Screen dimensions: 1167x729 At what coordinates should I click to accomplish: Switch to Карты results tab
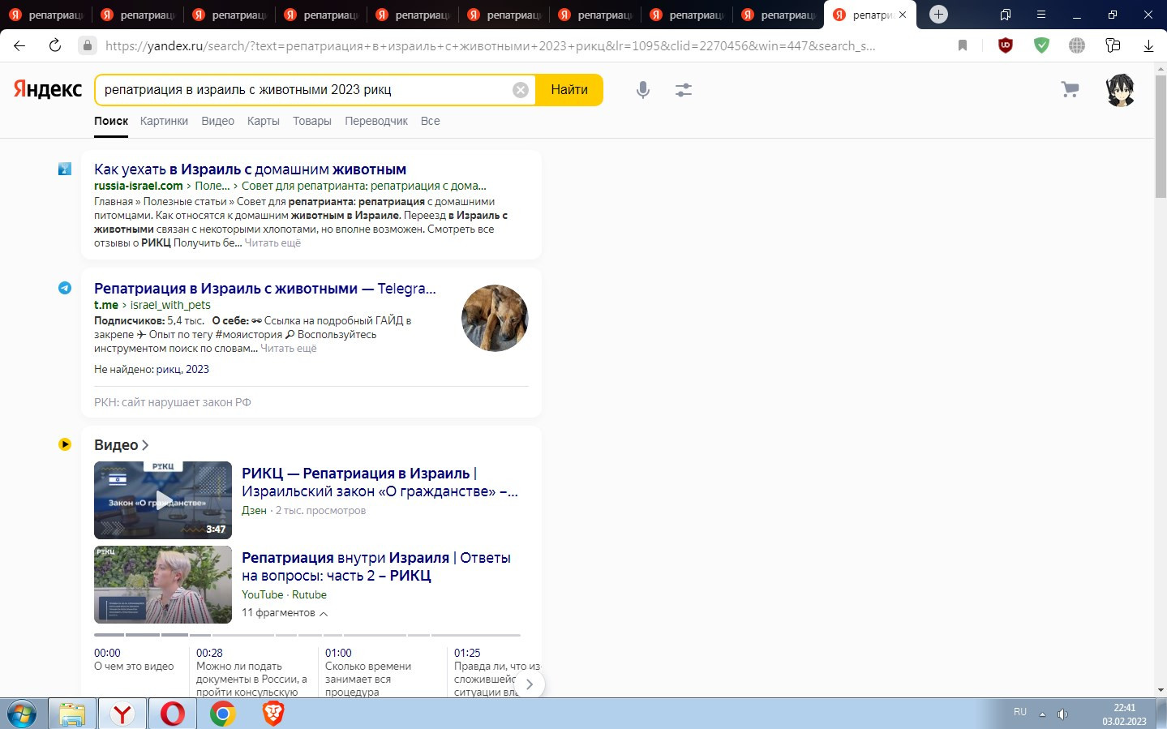pyautogui.click(x=264, y=121)
